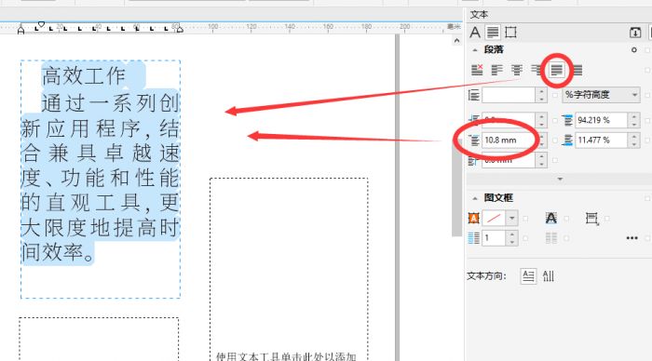Viewport: 652px width, 361px height.
Task: Click the no-fill background color swatch
Action: coord(494,218)
